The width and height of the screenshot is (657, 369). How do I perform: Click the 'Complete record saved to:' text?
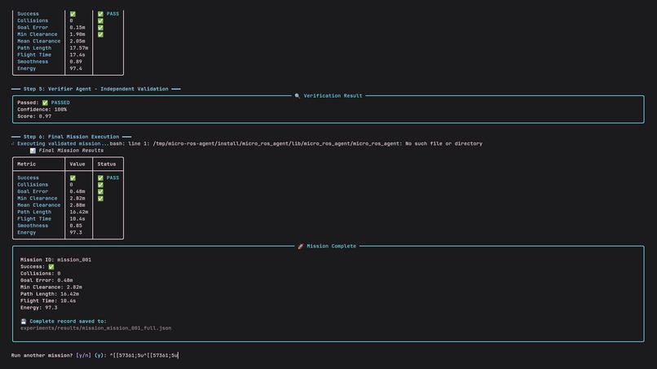(x=68, y=321)
